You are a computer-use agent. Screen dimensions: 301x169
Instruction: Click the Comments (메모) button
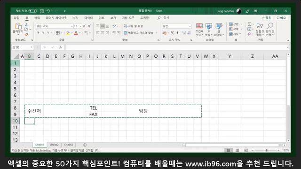pos(281,18)
